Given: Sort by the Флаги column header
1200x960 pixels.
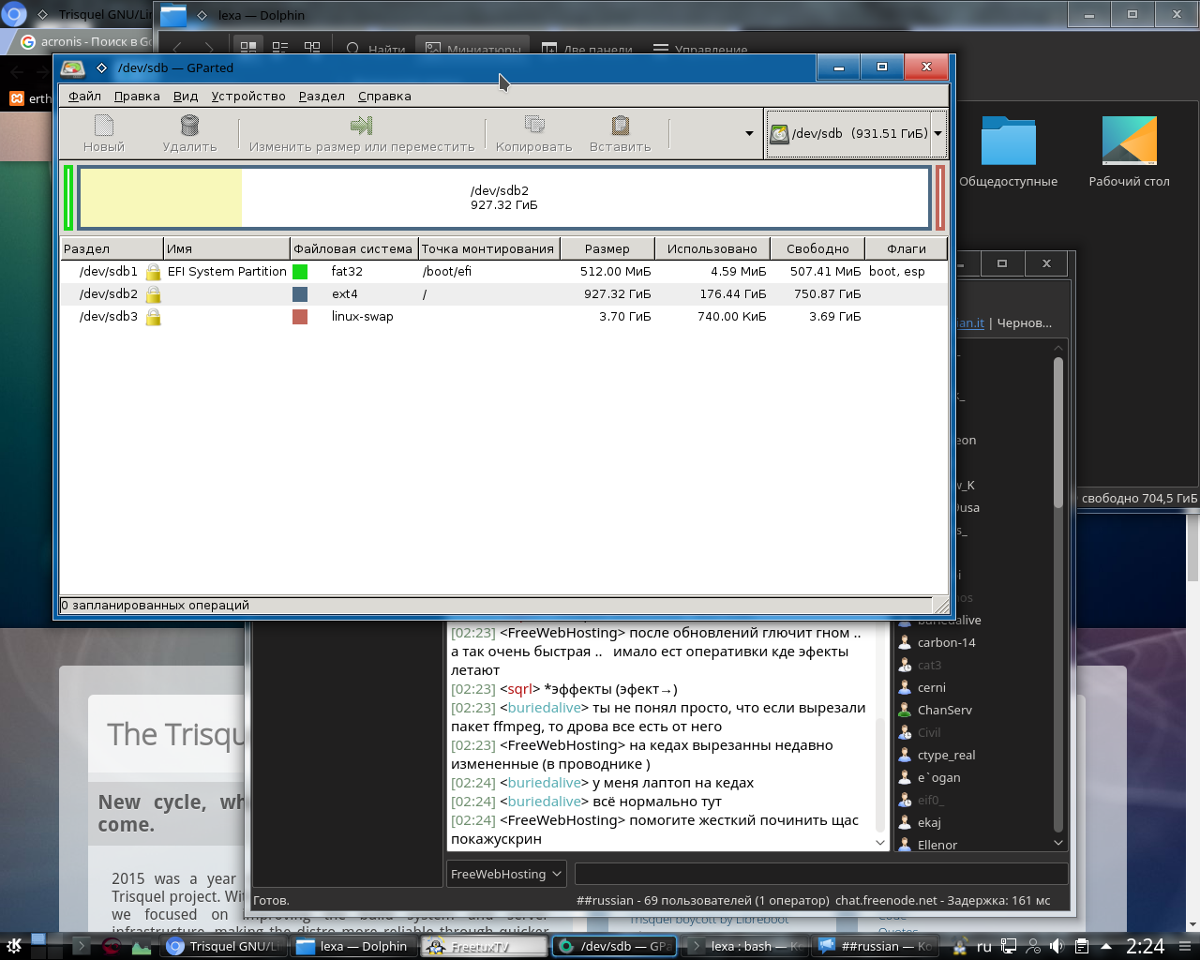Looking at the screenshot, I should [907, 248].
